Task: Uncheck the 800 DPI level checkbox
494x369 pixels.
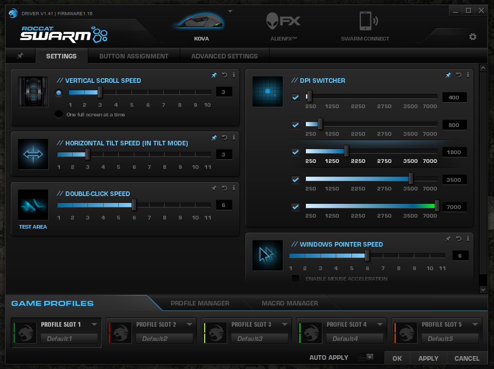Action: 295,125
